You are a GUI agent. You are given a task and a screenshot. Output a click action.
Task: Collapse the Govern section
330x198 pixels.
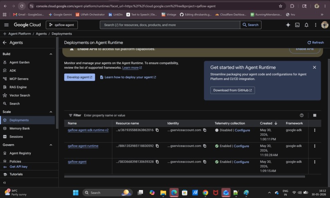point(51,145)
